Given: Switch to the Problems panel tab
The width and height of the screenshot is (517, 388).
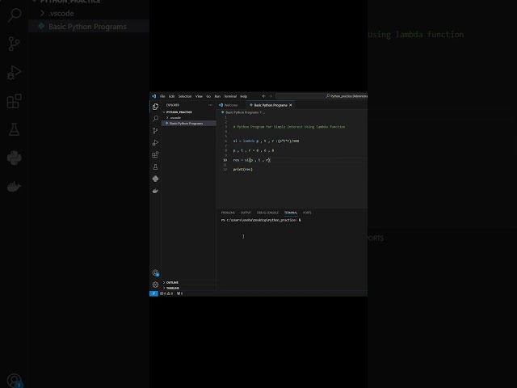Looking at the screenshot, I should [x=228, y=213].
